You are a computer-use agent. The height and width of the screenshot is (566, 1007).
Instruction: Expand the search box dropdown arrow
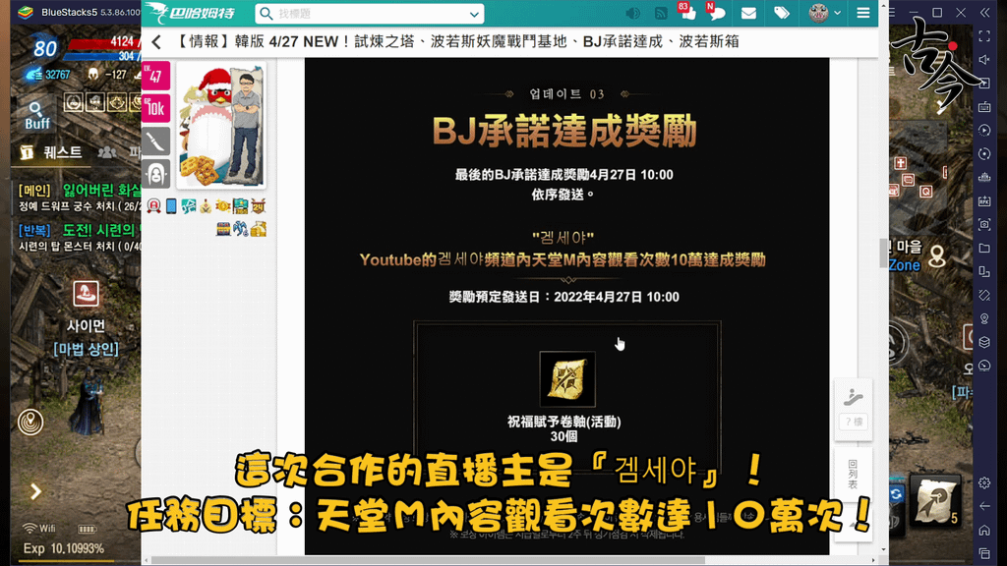(x=474, y=14)
